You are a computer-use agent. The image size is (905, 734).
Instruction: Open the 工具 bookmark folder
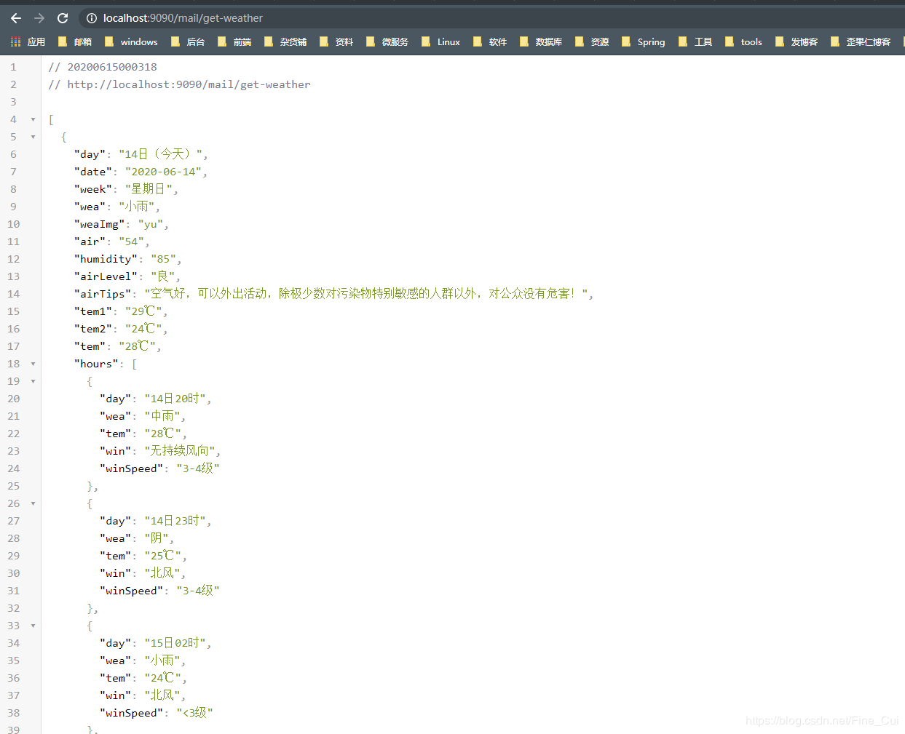point(695,42)
